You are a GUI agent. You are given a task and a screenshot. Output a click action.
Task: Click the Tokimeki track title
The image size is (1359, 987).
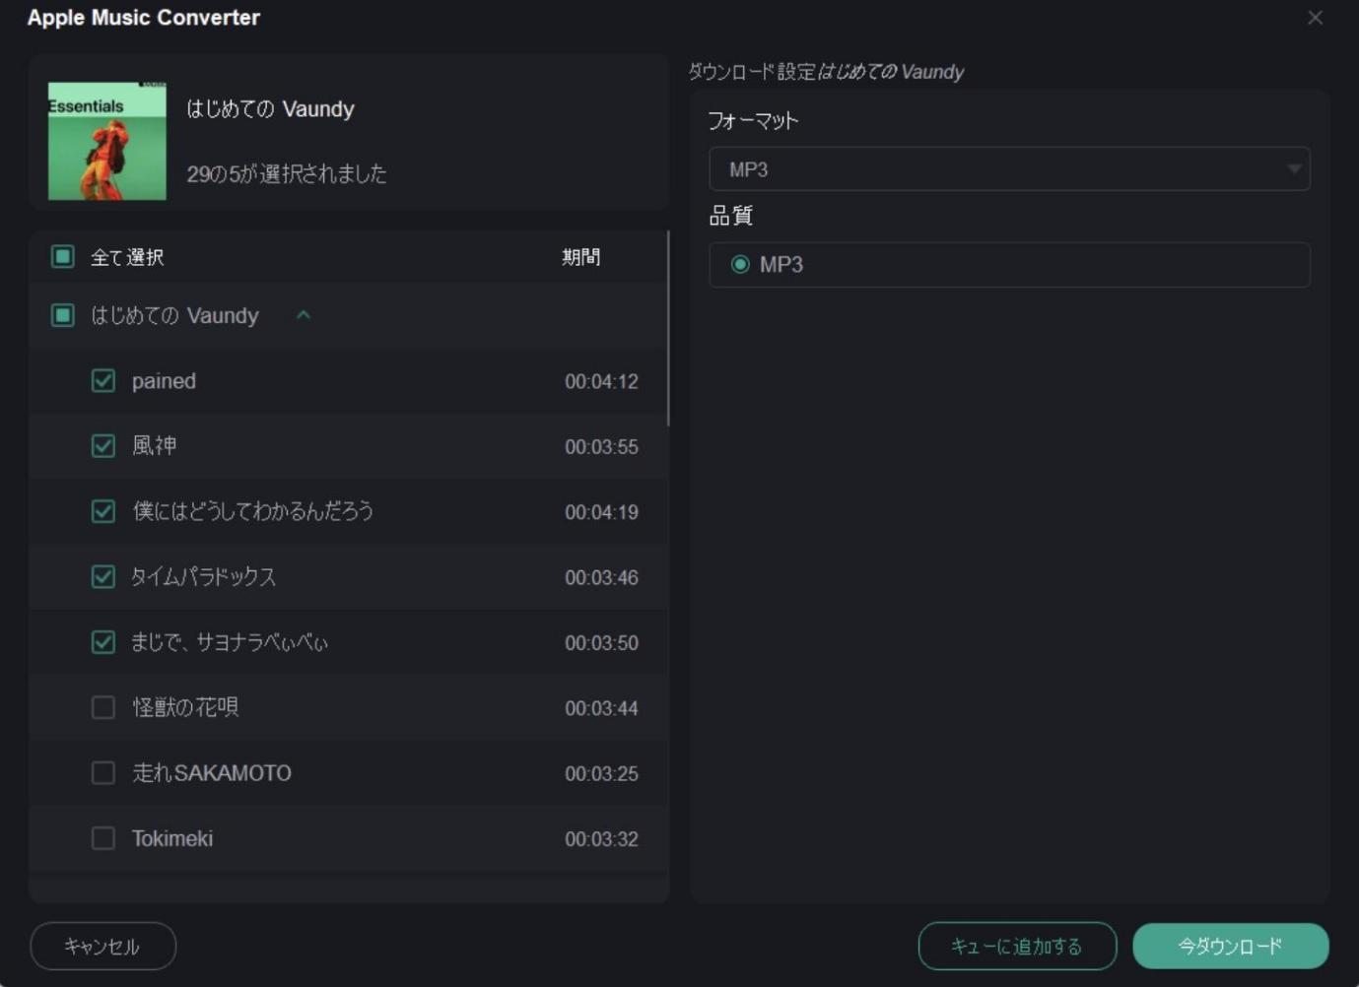[x=172, y=838]
